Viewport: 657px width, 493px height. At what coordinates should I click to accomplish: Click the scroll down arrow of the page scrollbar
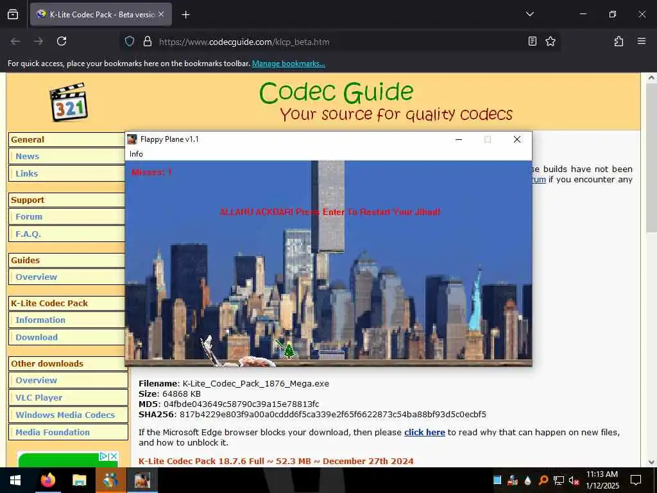tap(651, 462)
